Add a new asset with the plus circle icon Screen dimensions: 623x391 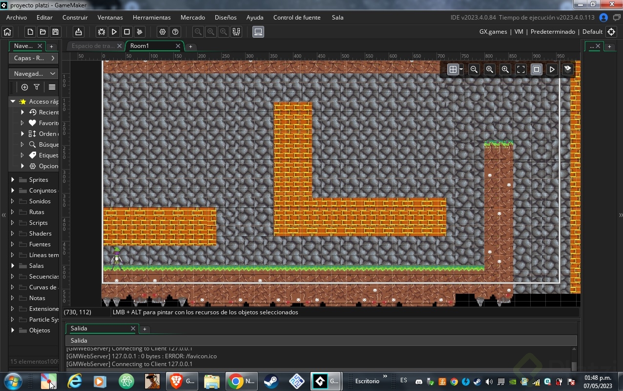(x=24, y=87)
